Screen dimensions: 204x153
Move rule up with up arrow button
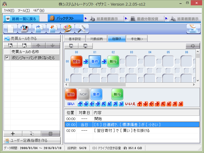[39, 45]
